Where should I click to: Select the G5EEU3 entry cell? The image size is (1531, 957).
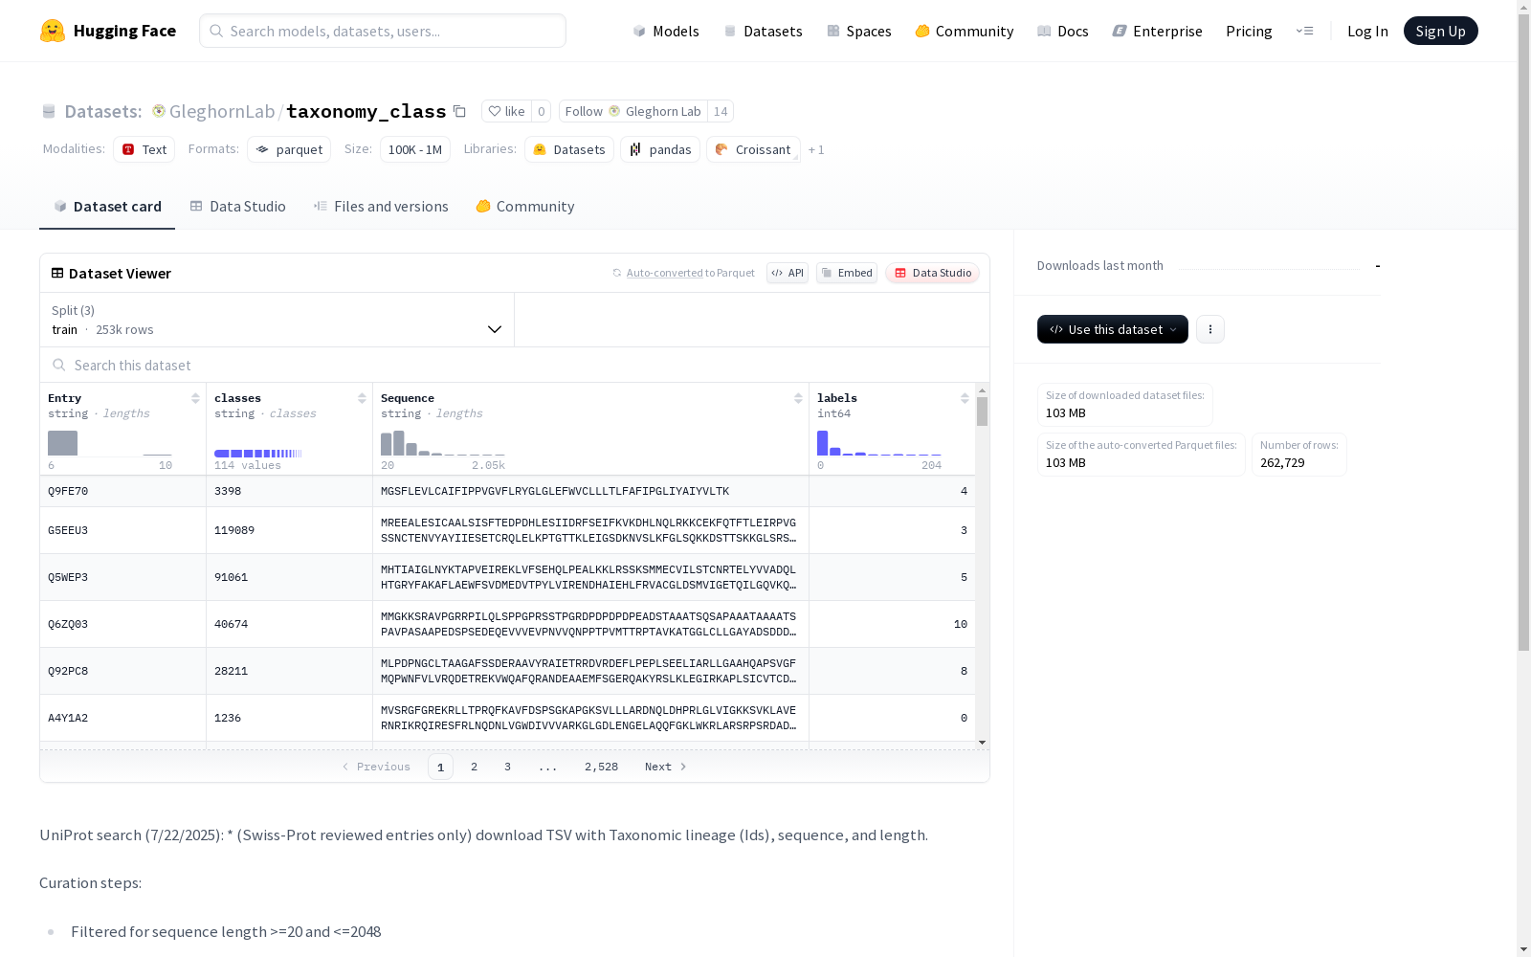pos(122,530)
